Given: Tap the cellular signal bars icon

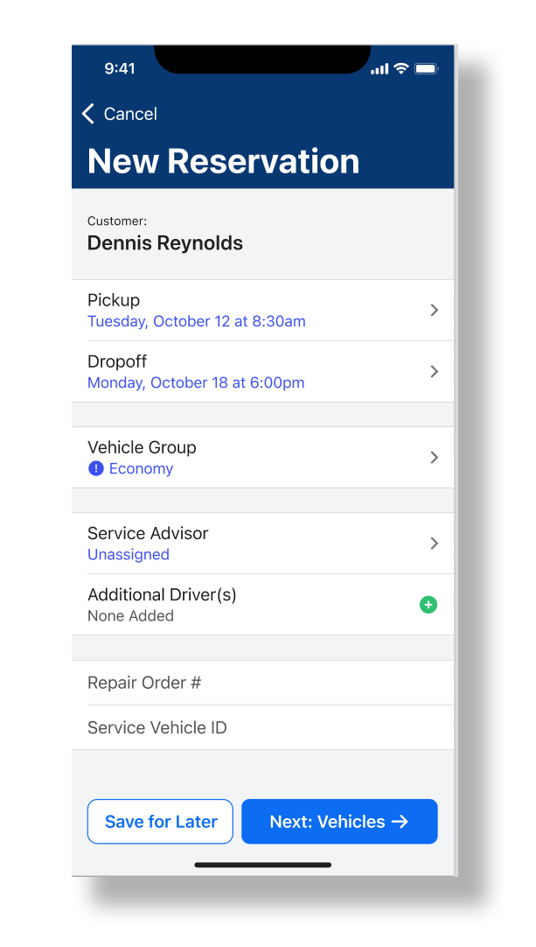Looking at the screenshot, I should 379,69.
